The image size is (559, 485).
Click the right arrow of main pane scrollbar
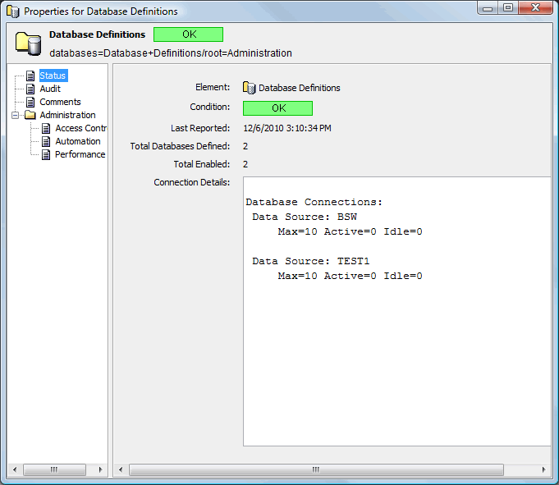543,469
